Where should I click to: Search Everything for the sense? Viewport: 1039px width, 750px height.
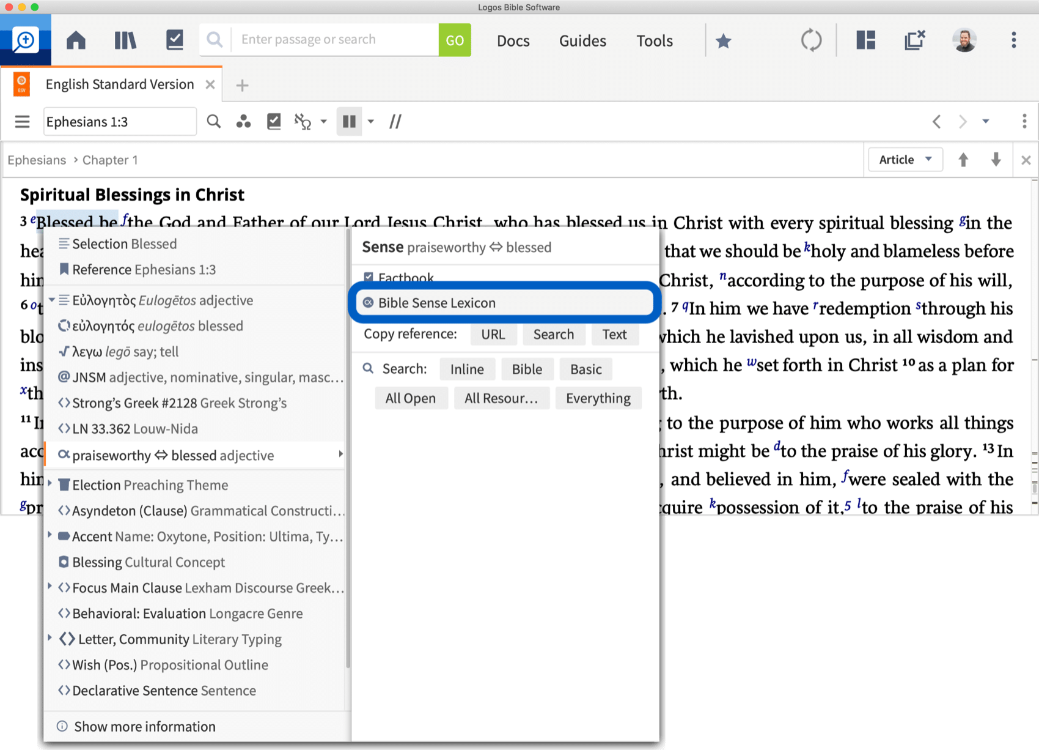[x=598, y=399]
